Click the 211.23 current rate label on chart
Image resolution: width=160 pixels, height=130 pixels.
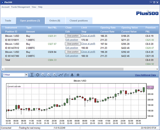(x=151, y=87)
